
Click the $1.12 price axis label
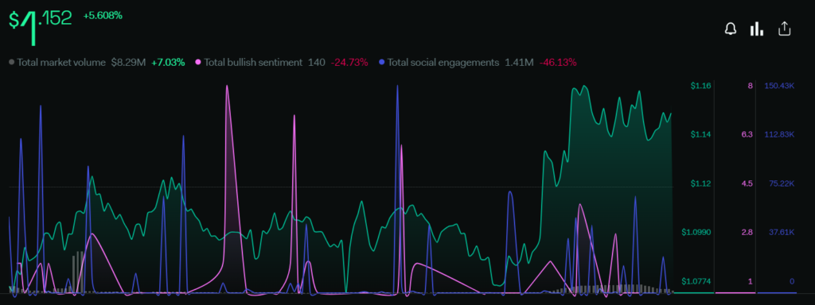click(700, 183)
